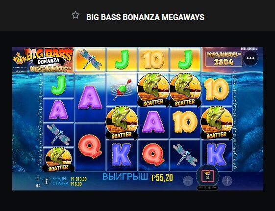Screen dimensions: 275x211
Task: Click the red Q symbol in second reel
Action: [90, 146]
